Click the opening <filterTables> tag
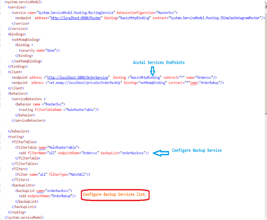Viewport: 267px width, 220px height. (x=24, y=142)
